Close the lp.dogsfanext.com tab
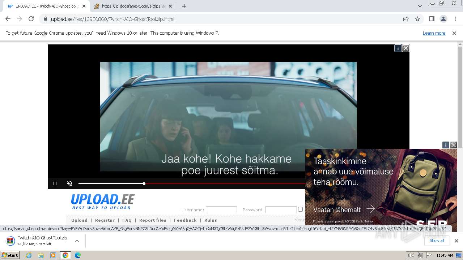This screenshot has width=463, height=260. [170, 6]
